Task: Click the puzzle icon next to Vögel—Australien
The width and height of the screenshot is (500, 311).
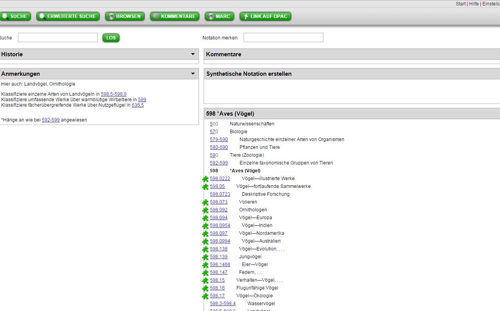Action: pyautogui.click(x=205, y=241)
